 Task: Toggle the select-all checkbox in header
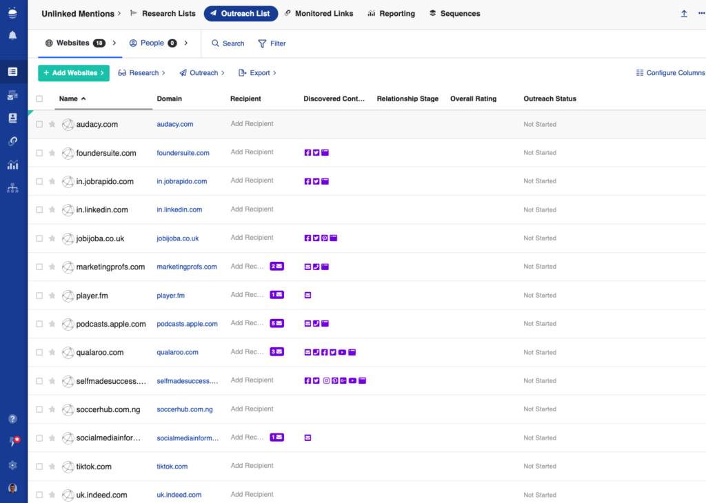pyautogui.click(x=39, y=99)
